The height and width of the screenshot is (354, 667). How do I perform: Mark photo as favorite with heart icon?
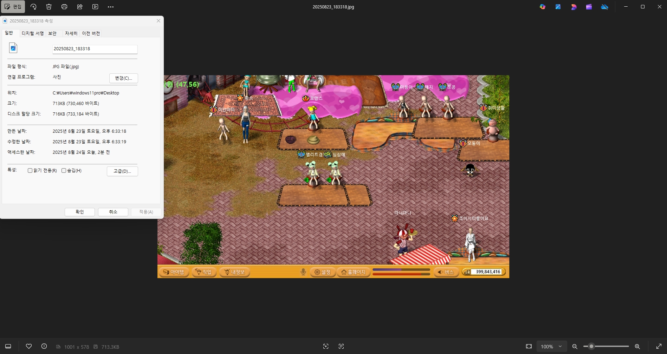pyautogui.click(x=29, y=346)
